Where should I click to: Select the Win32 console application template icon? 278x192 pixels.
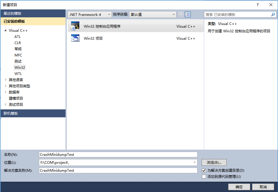point(75,26)
